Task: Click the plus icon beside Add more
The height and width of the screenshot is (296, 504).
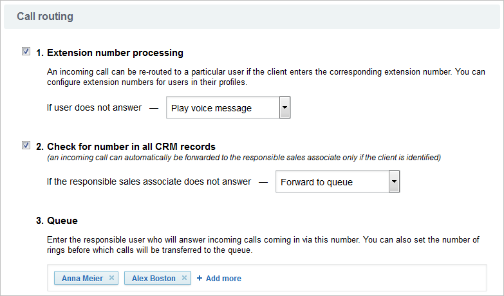Action: pos(200,278)
